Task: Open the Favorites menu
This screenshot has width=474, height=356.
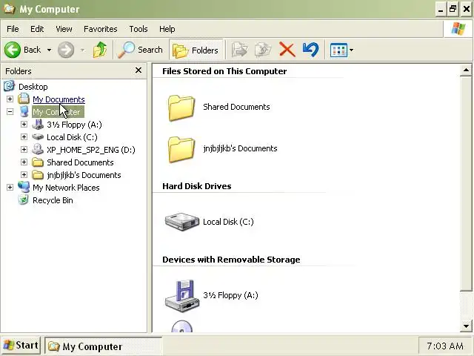Action: (101, 29)
